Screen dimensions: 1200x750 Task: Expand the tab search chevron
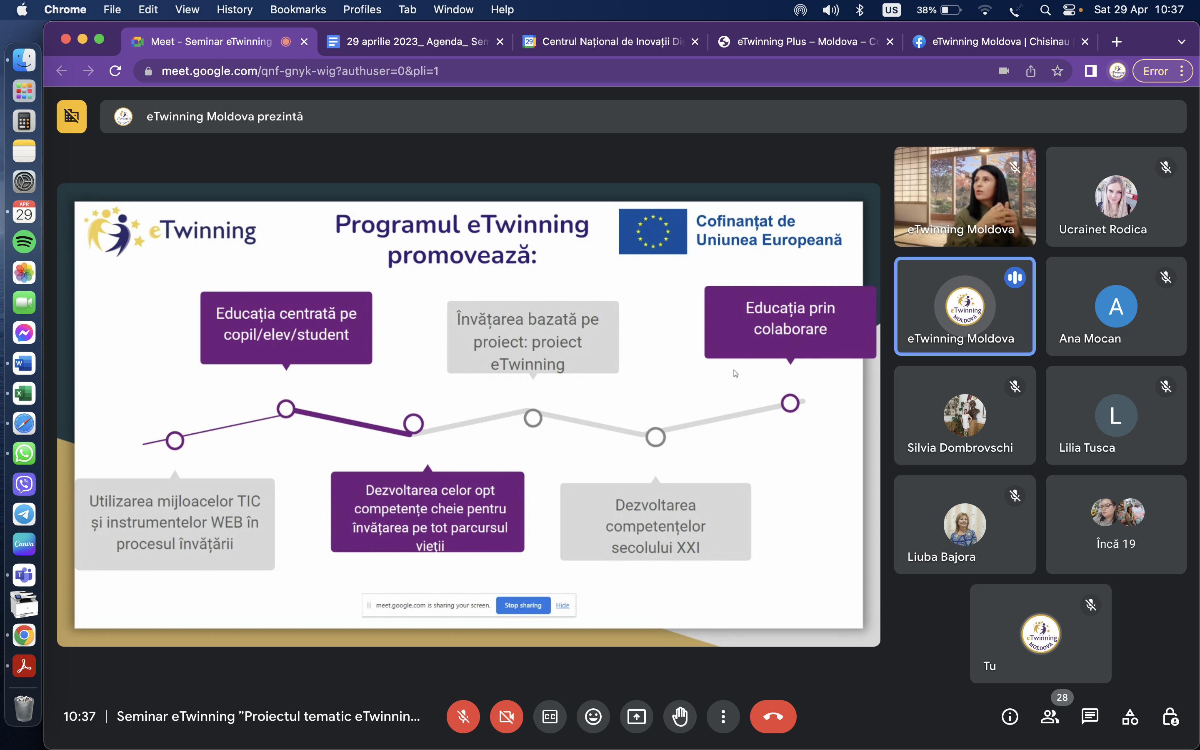coord(1181,42)
